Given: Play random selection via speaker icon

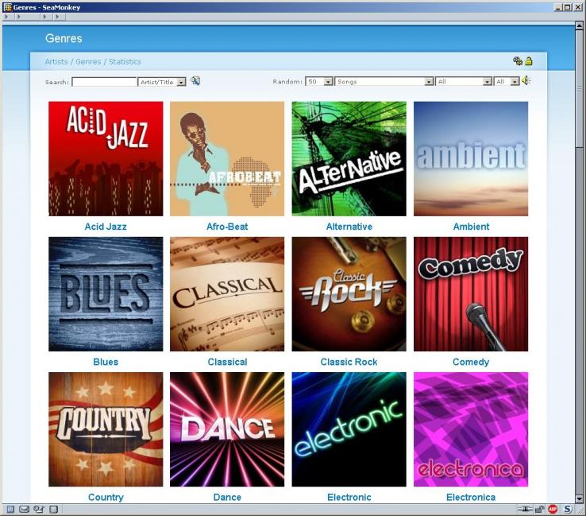Looking at the screenshot, I should [526, 80].
